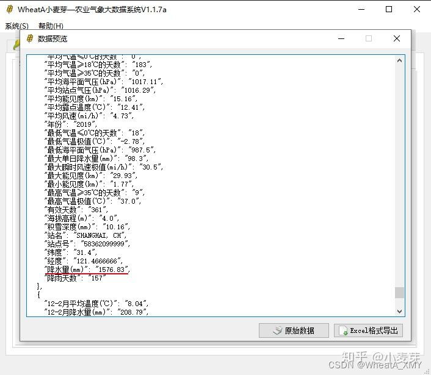The height and width of the screenshot is (375, 431).
Task: Click the text line "12-2月降水量(mm)": "208.79"
Action: 96,312
